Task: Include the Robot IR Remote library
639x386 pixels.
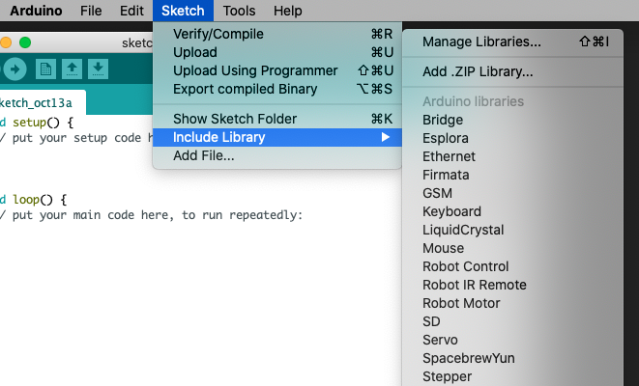Action: click(512, 285)
